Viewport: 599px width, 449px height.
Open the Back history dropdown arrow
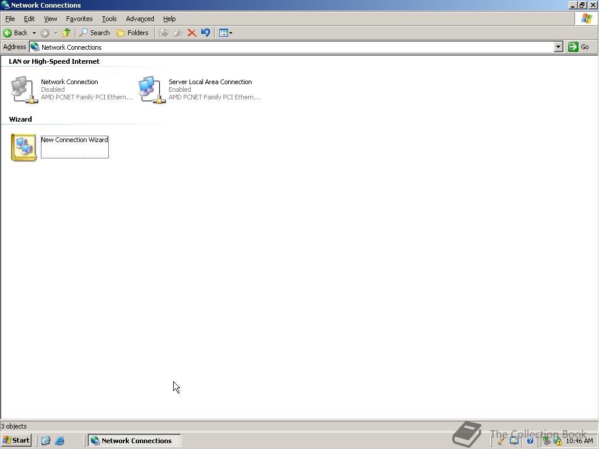[34, 33]
